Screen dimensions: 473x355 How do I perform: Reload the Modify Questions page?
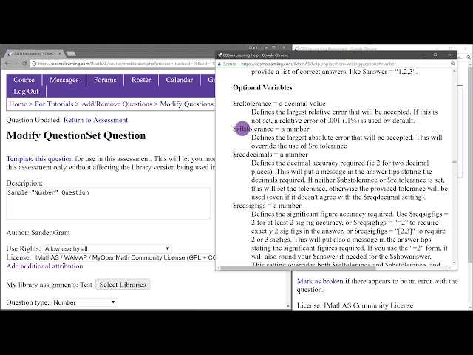[24, 64]
